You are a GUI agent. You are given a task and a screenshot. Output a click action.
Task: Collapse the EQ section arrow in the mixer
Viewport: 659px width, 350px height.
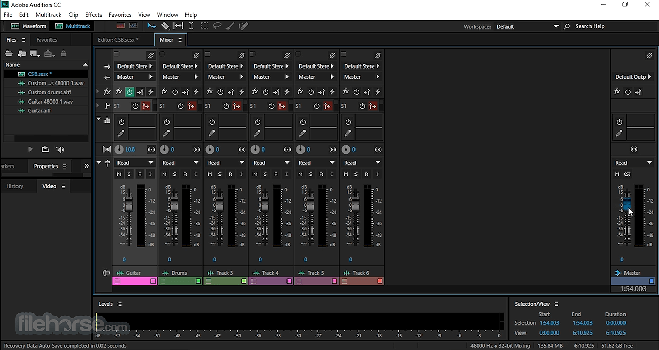pyautogui.click(x=99, y=119)
